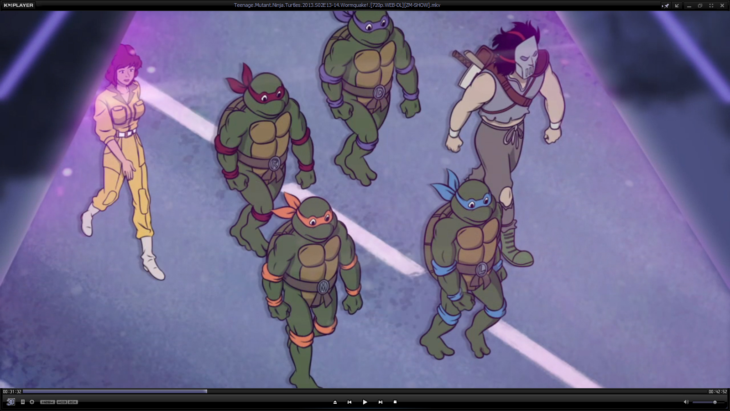The image size is (730, 411).
Task: Restore down the player window
Action: [700, 5]
